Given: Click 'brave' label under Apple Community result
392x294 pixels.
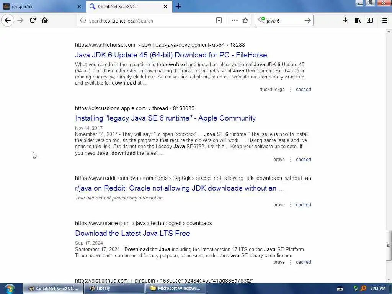Looking at the screenshot, I should 279,160.
